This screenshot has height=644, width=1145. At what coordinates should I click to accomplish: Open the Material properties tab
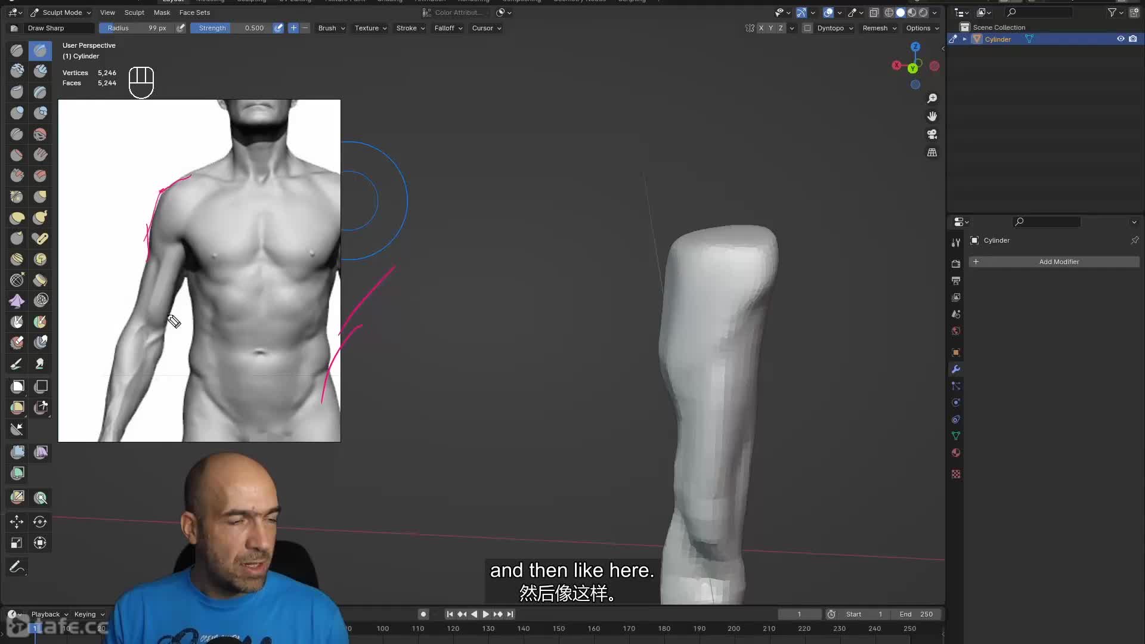tap(956, 453)
